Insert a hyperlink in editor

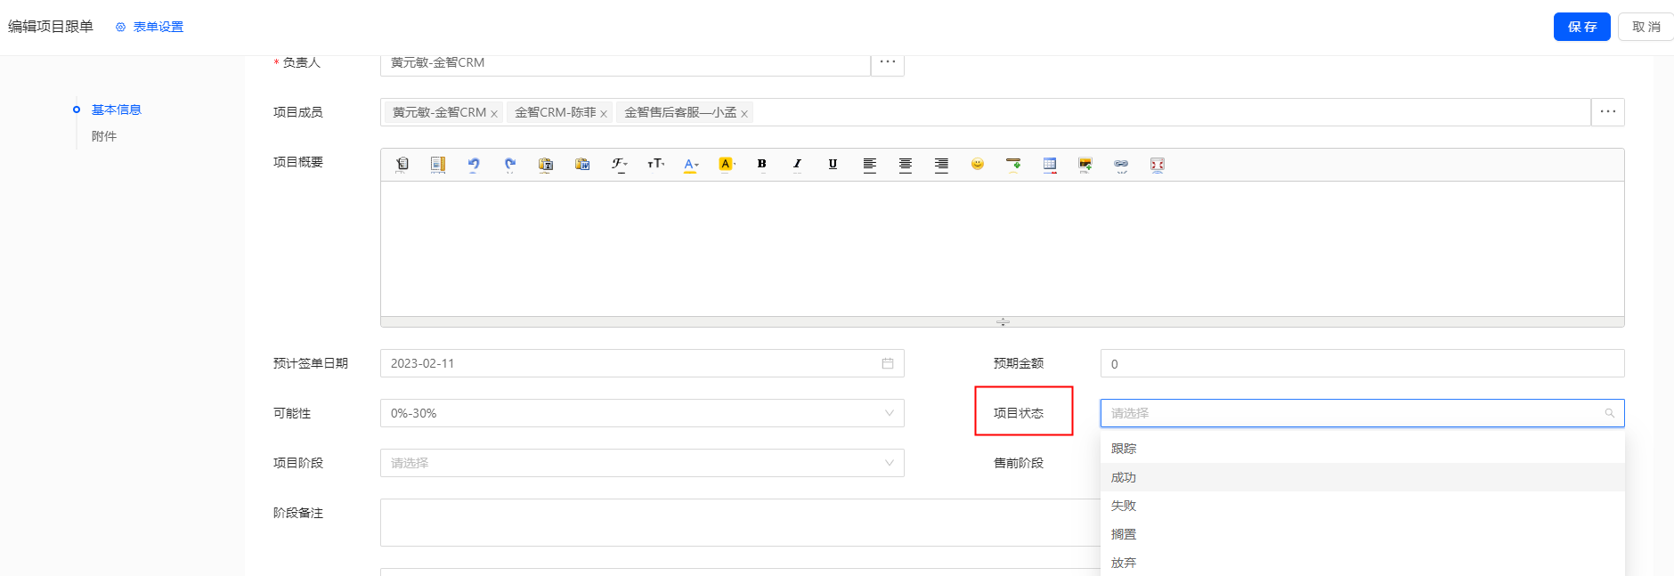[x=1121, y=164]
